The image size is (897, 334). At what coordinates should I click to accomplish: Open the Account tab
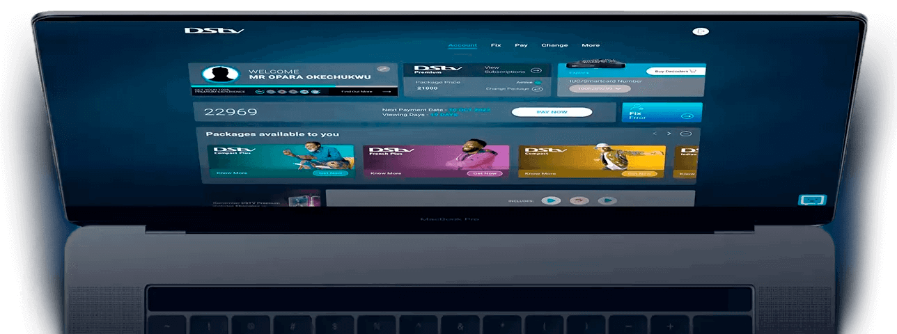(462, 45)
